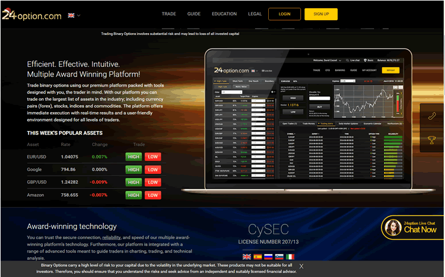This screenshot has width=445, height=277.
Task: Click the 0.007% green change value
Action: tap(100, 157)
